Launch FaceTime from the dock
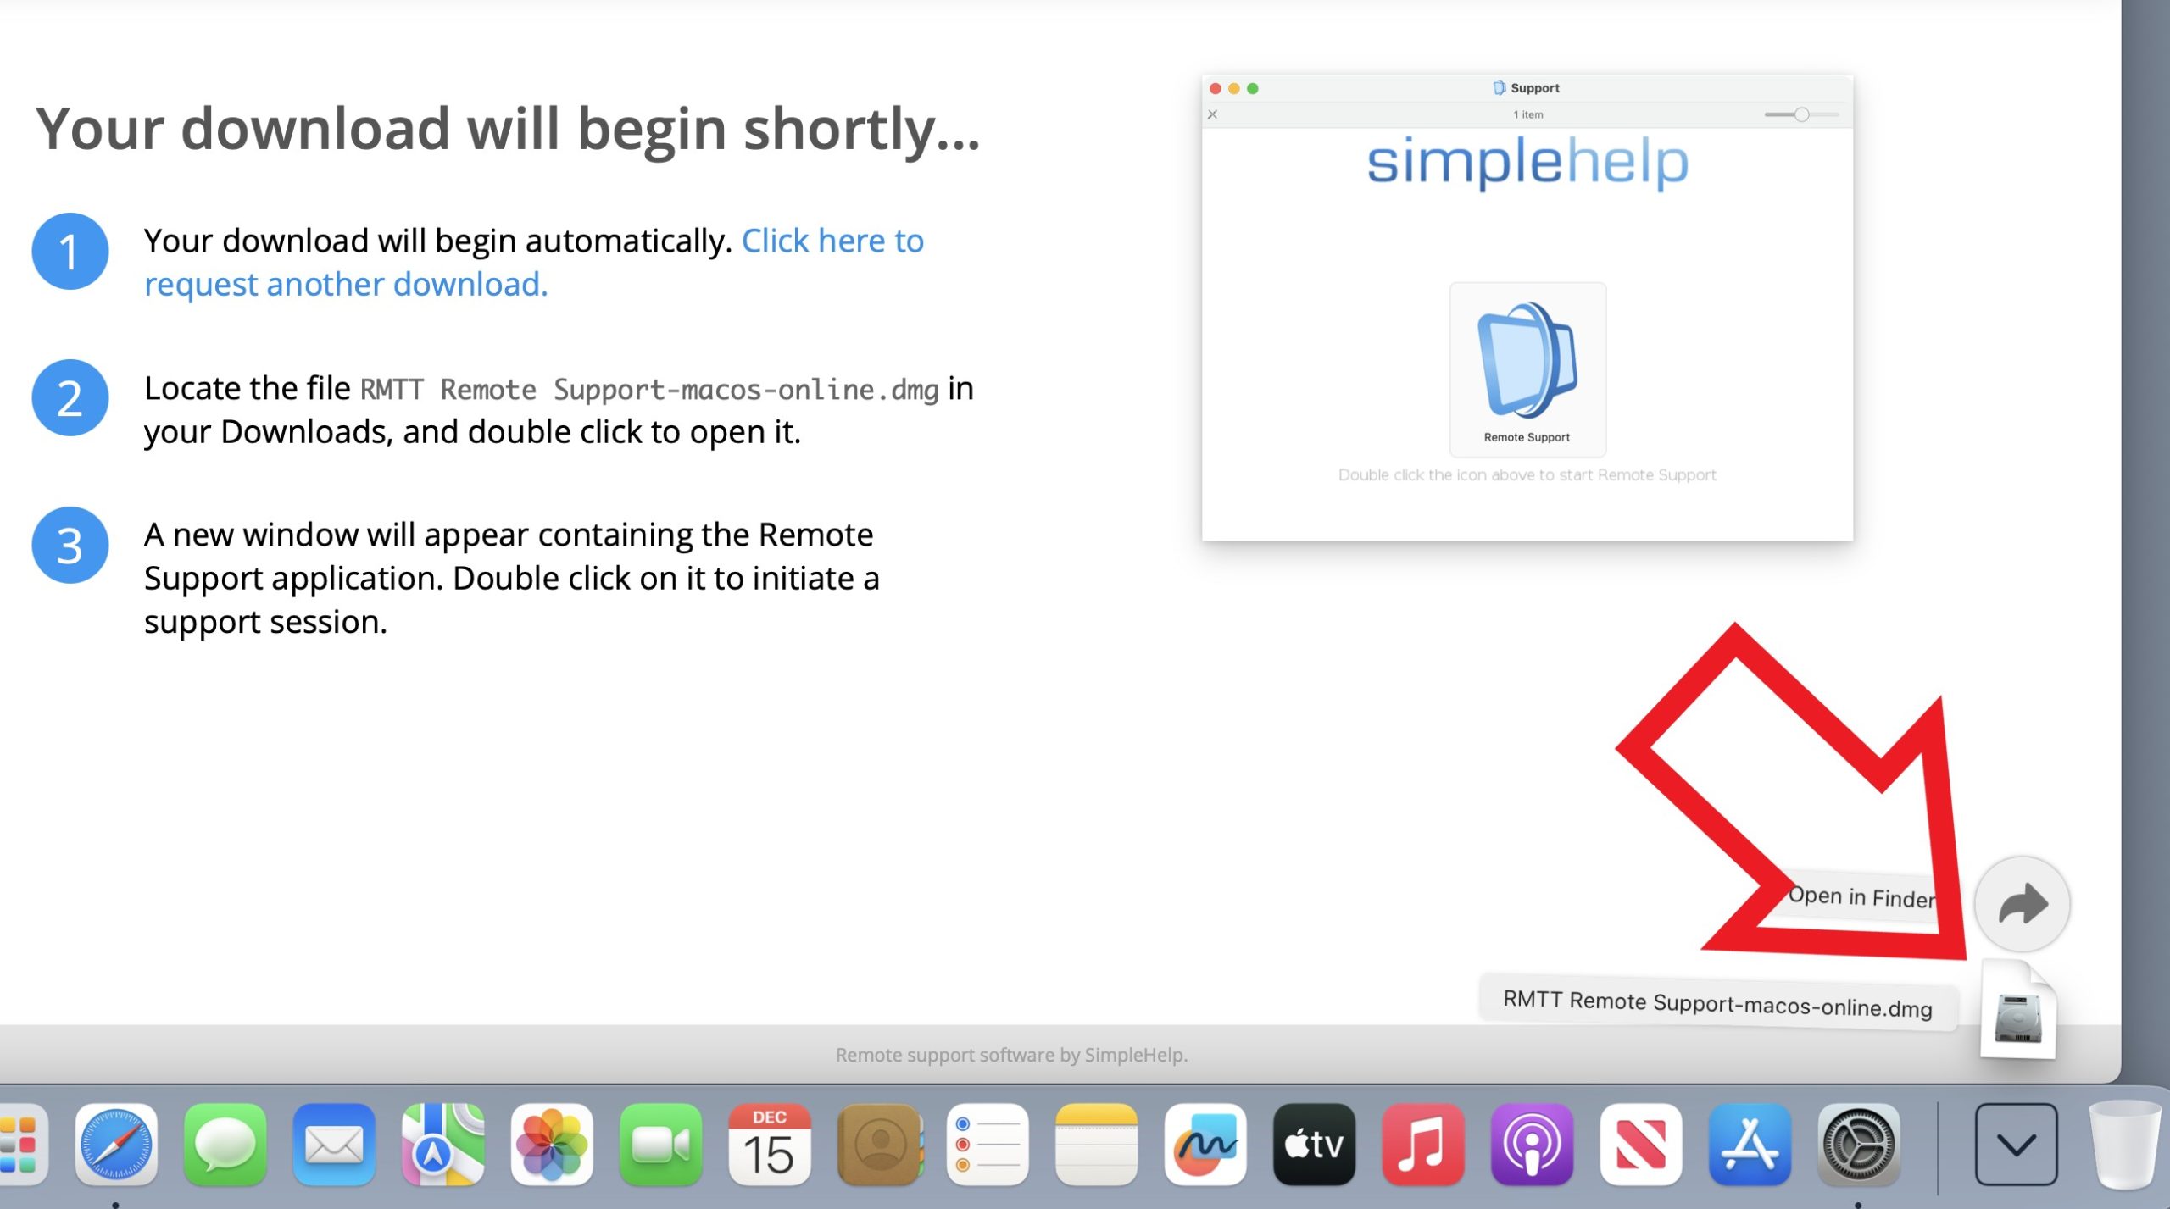This screenshot has width=2170, height=1209. click(x=660, y=1145)
